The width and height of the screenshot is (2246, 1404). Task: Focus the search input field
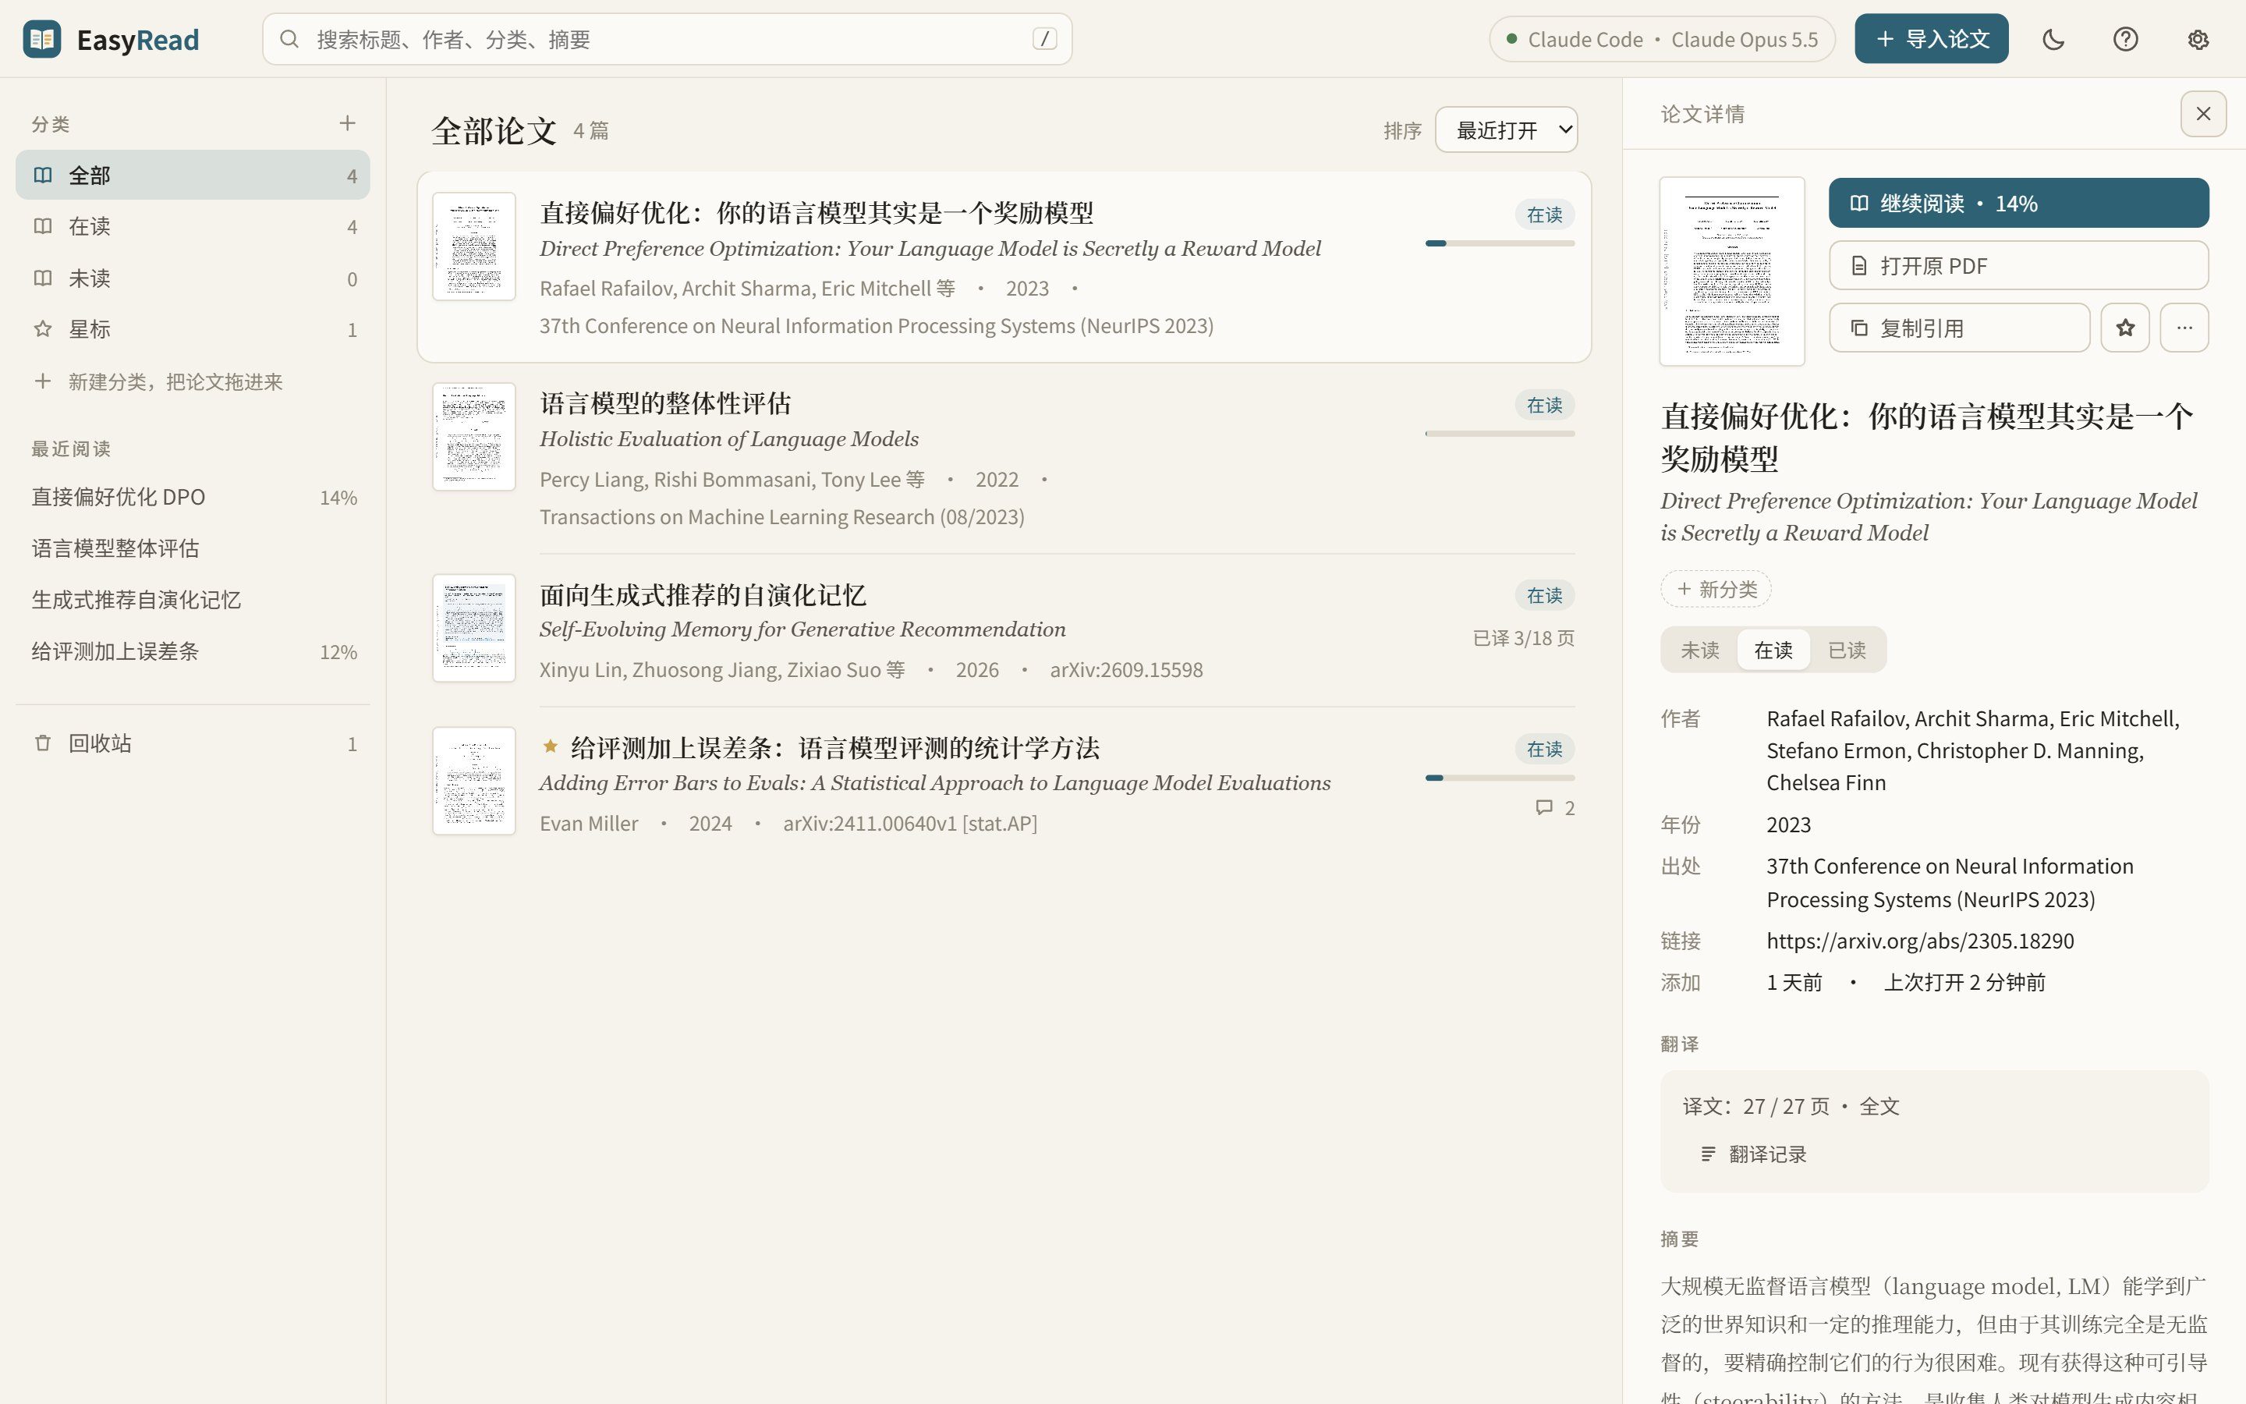coord(668,39)
